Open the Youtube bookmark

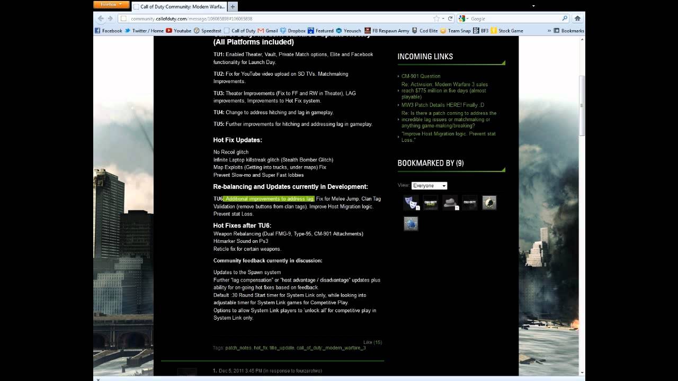[x=179, y=31]
